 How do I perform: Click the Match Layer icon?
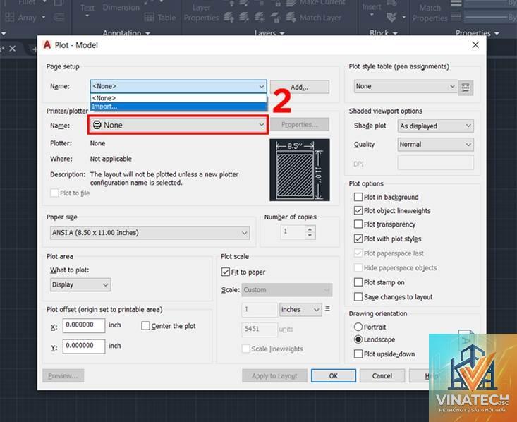point(291,17)
